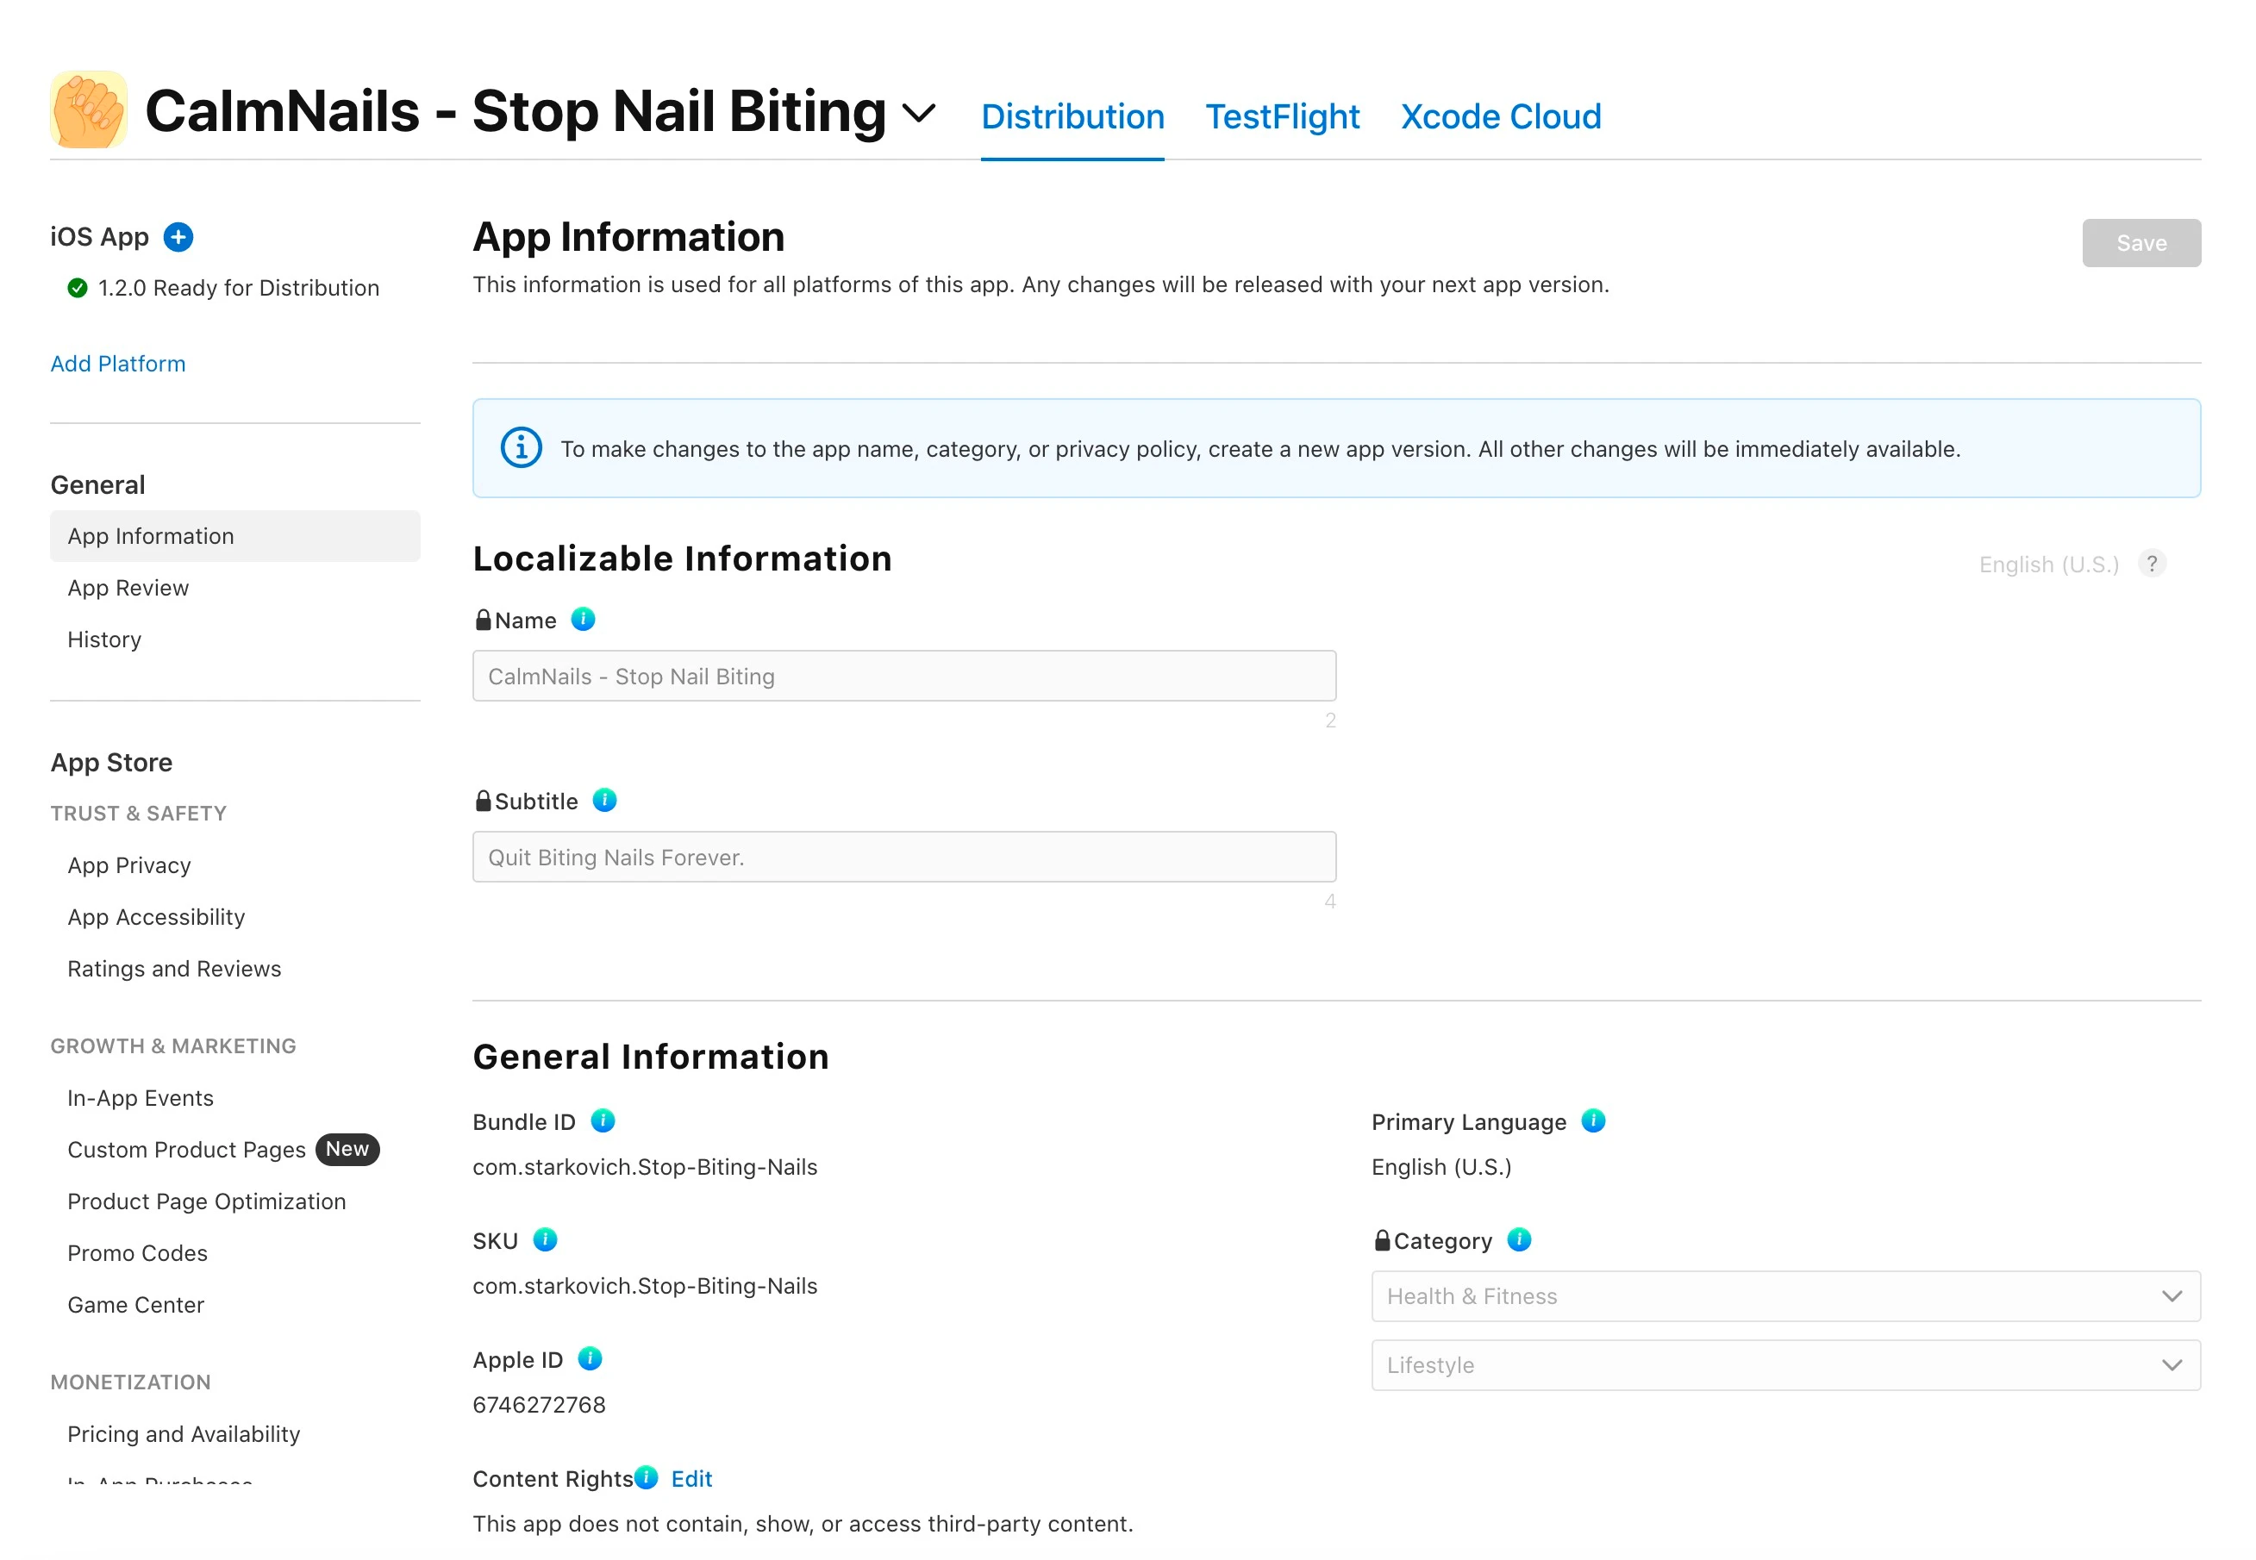Click the Add Platform link

coord(117,364)
